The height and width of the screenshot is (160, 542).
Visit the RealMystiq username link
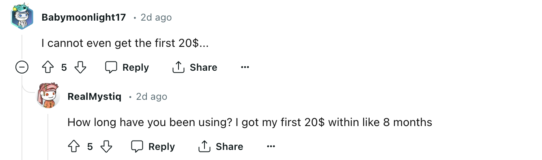coord(94,97)
